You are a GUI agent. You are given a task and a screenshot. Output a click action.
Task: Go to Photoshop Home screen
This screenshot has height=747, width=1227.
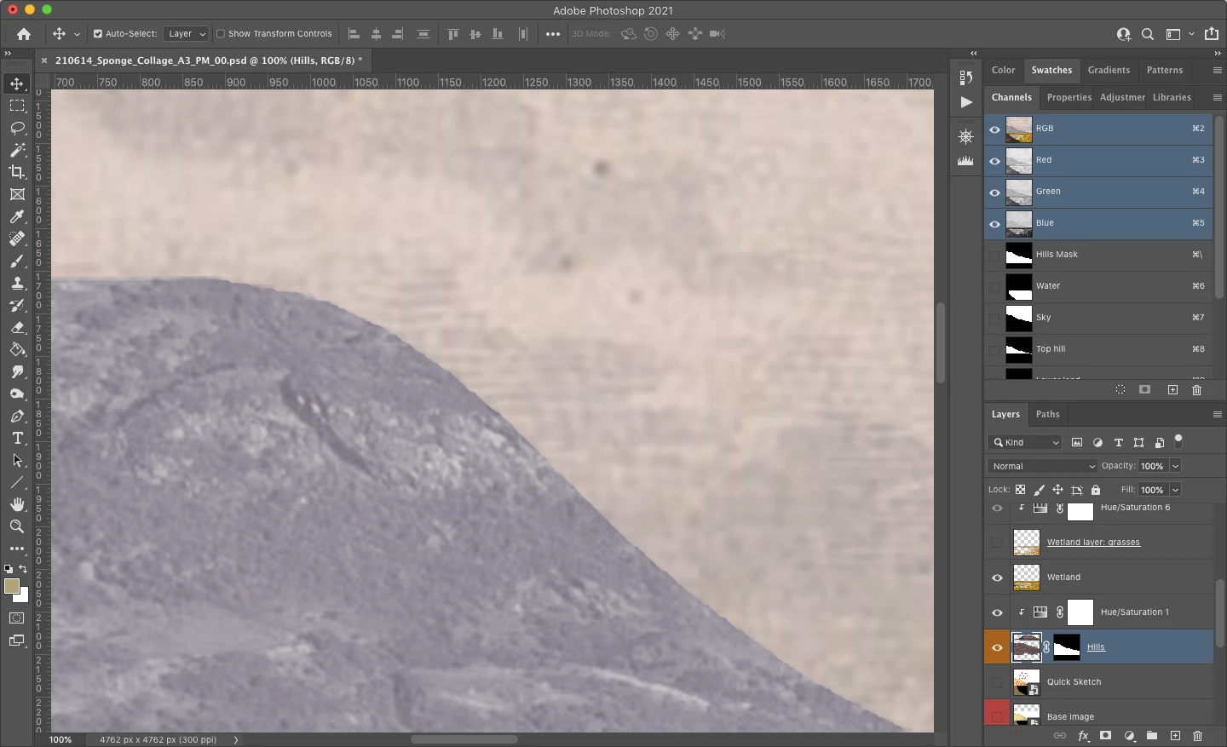click(x=24, y=34)
